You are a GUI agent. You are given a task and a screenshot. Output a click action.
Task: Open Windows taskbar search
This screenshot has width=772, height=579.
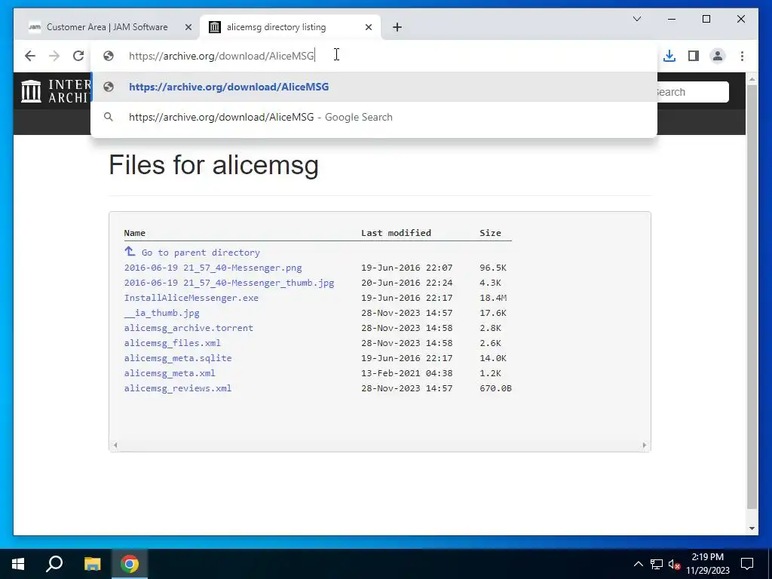[54, 564]
